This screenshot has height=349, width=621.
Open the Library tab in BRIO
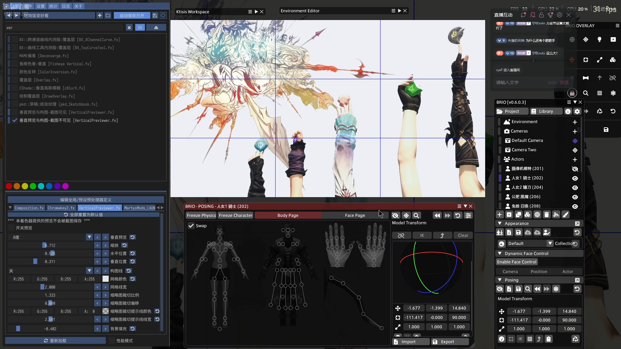coord(546,111)
